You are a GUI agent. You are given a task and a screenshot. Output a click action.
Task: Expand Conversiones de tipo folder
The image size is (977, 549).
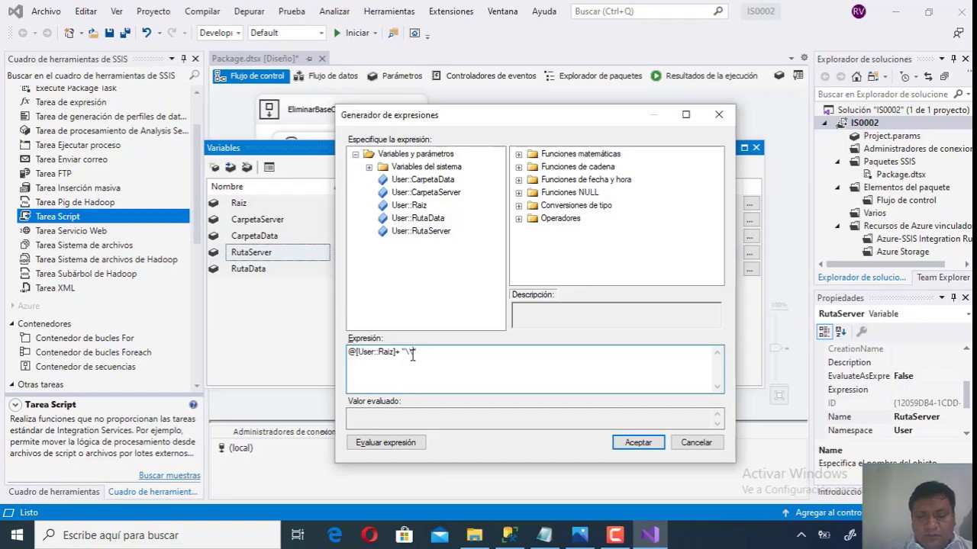pos(519,206)
